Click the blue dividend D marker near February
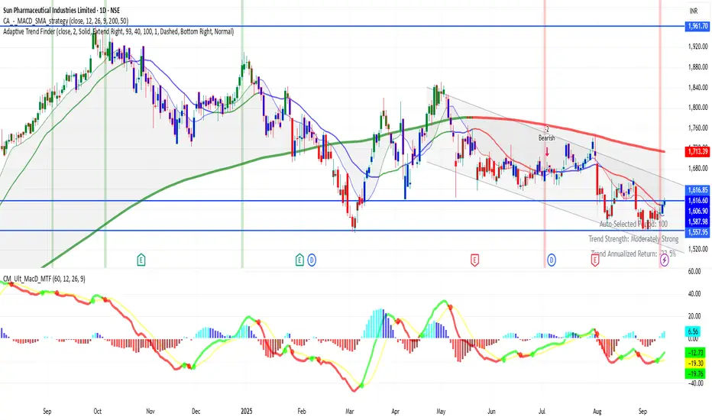 (312, 260)
